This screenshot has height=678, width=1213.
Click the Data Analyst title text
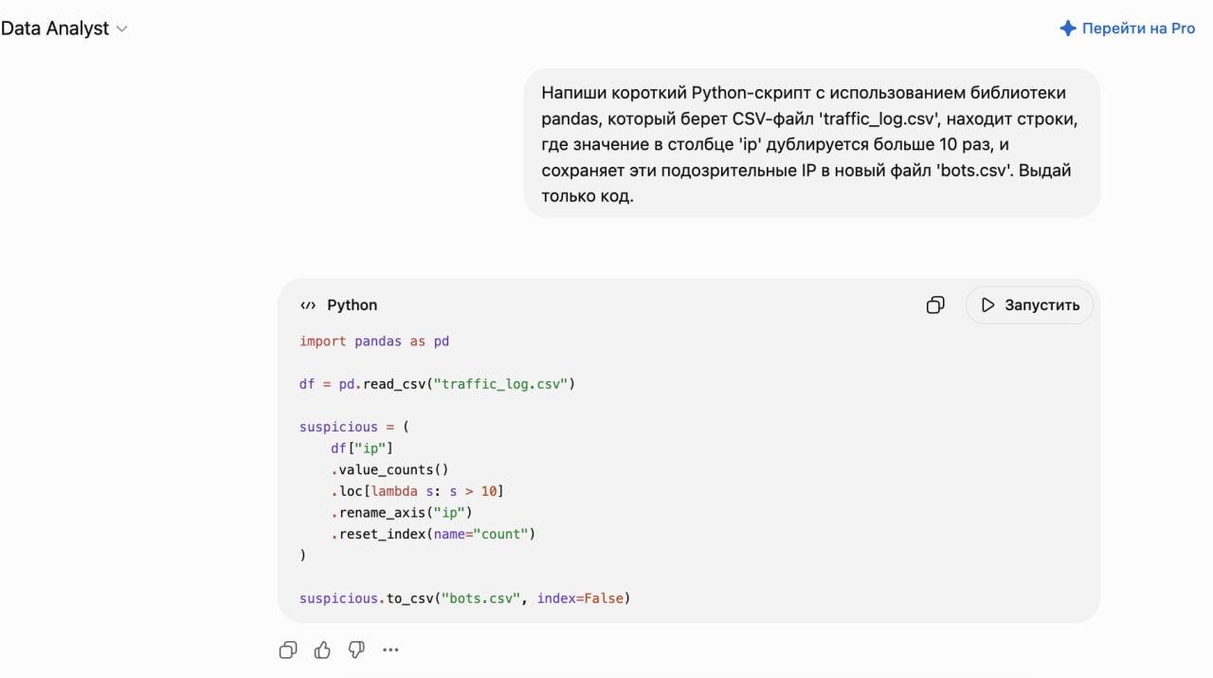pyautogui.click(x=55, y=28)
